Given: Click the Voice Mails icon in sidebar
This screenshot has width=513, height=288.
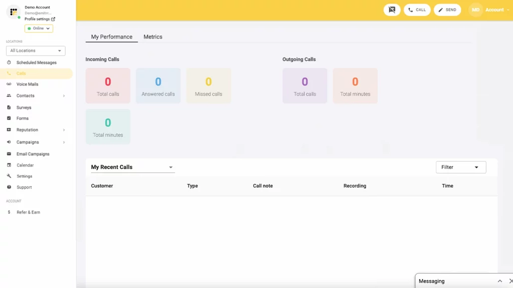Looking at the screenshot, I should (9, 84).
